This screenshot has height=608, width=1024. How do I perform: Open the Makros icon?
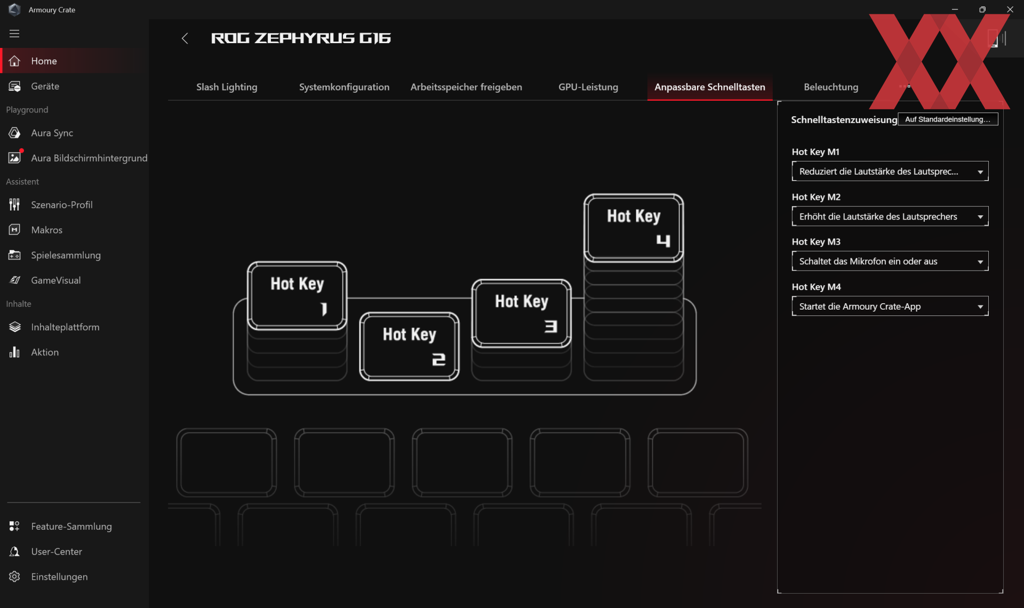(x=14, y=230)
